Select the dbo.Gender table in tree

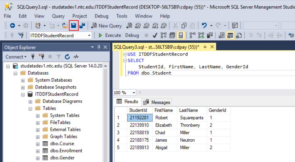(62, 158)
